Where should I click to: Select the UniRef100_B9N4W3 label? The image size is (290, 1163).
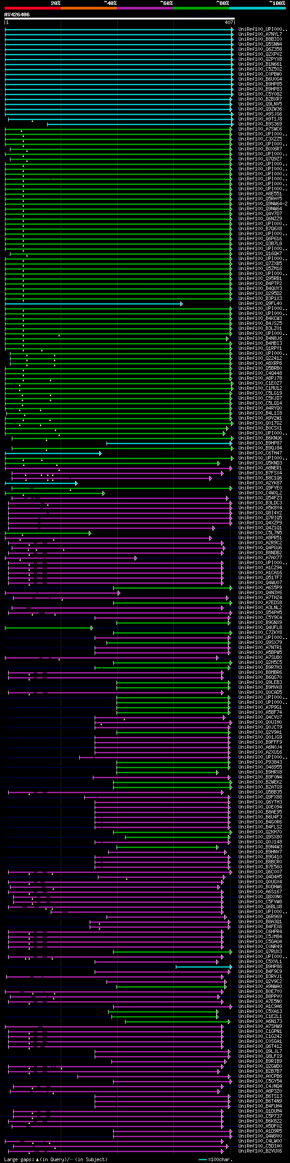click(x=260, y=847)
